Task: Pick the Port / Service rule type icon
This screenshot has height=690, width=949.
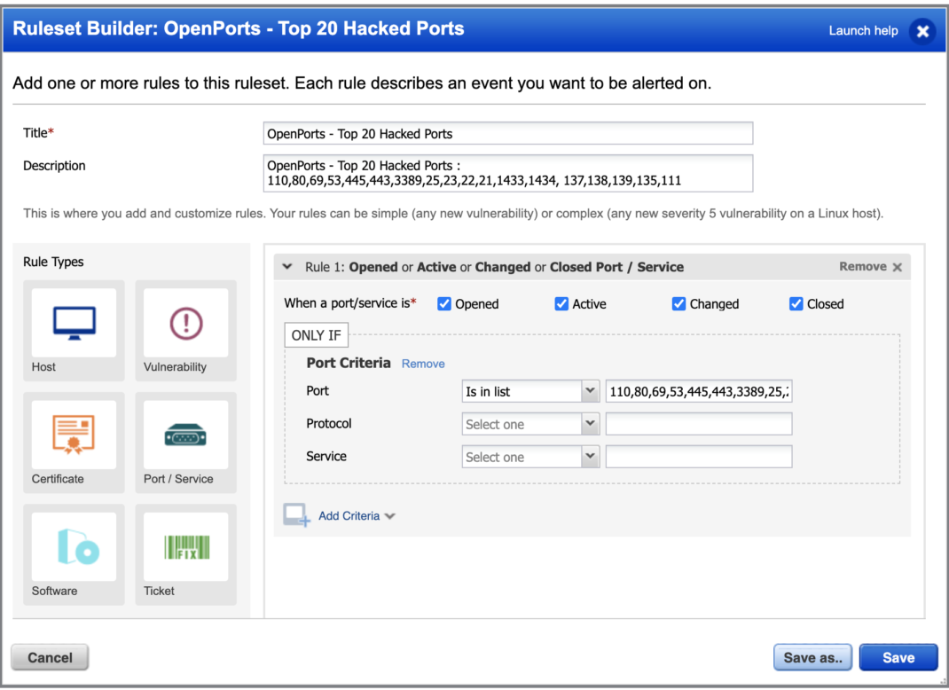Action: tap(186, 435)
